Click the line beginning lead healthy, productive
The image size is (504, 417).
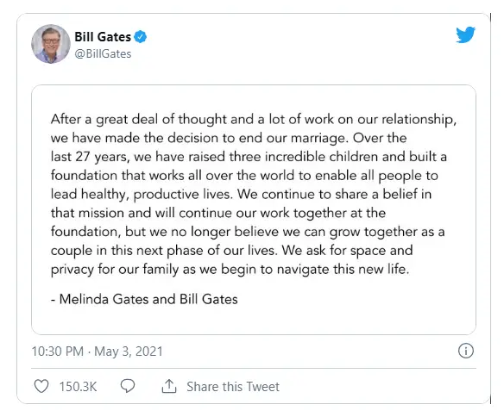pos(241,195)
